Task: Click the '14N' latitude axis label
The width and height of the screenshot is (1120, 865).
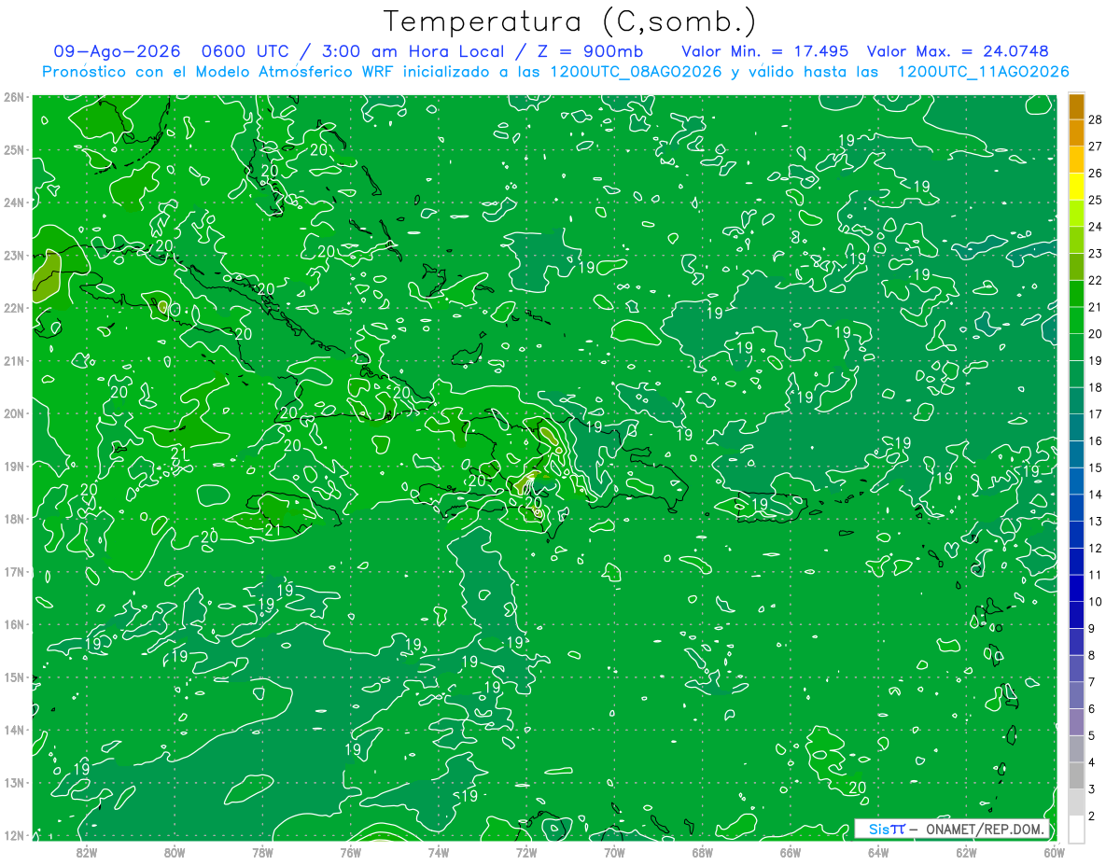Action: point(14,730)
